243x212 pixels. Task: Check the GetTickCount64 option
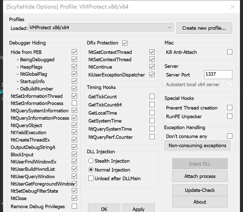click(x=152, y=104)
